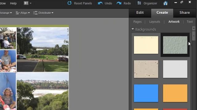
Task: Select the light gray background swatch
Action: [x=175, y=69]
